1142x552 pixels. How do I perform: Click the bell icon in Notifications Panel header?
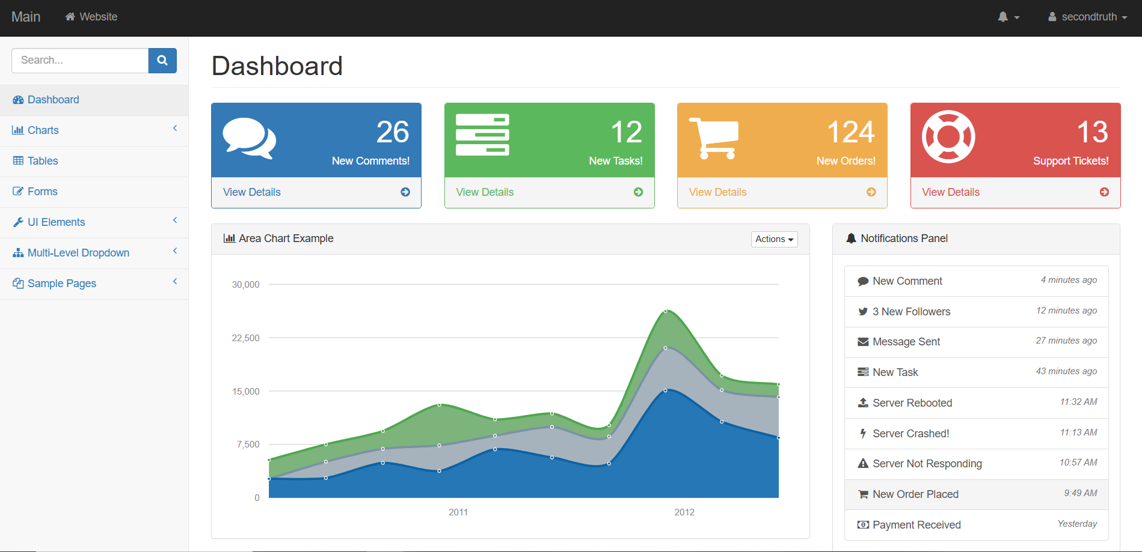point(851,238)
